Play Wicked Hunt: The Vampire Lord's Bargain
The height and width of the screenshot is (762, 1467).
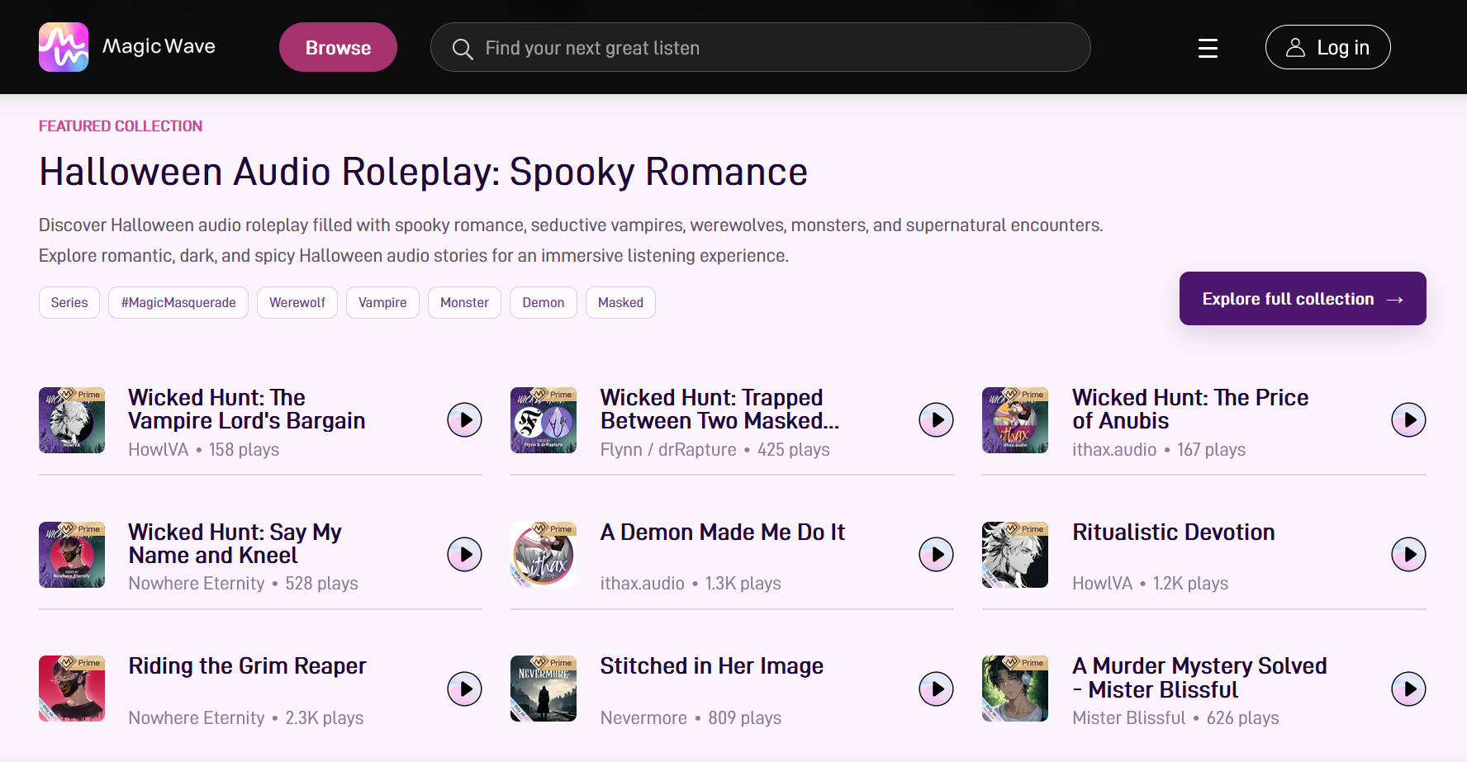pyautogui.click(x=465, y=420)
